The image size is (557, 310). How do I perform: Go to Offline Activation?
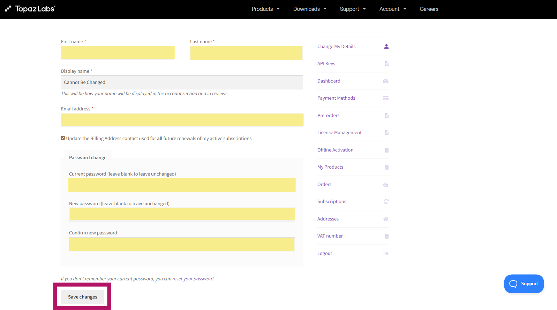335,150
